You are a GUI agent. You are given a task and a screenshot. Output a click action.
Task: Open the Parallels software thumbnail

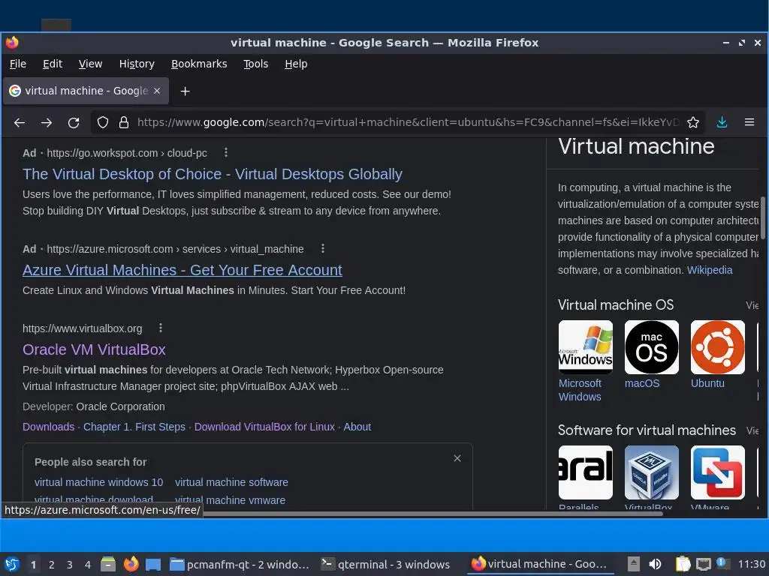[x=586, y=472]
